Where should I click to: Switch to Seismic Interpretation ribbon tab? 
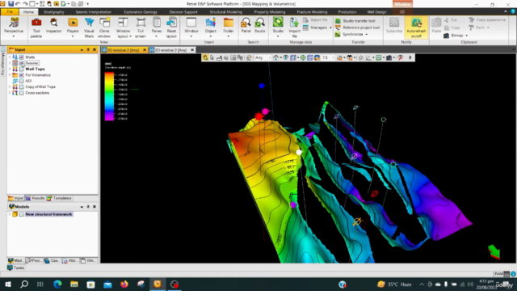[x=94, y=12]
